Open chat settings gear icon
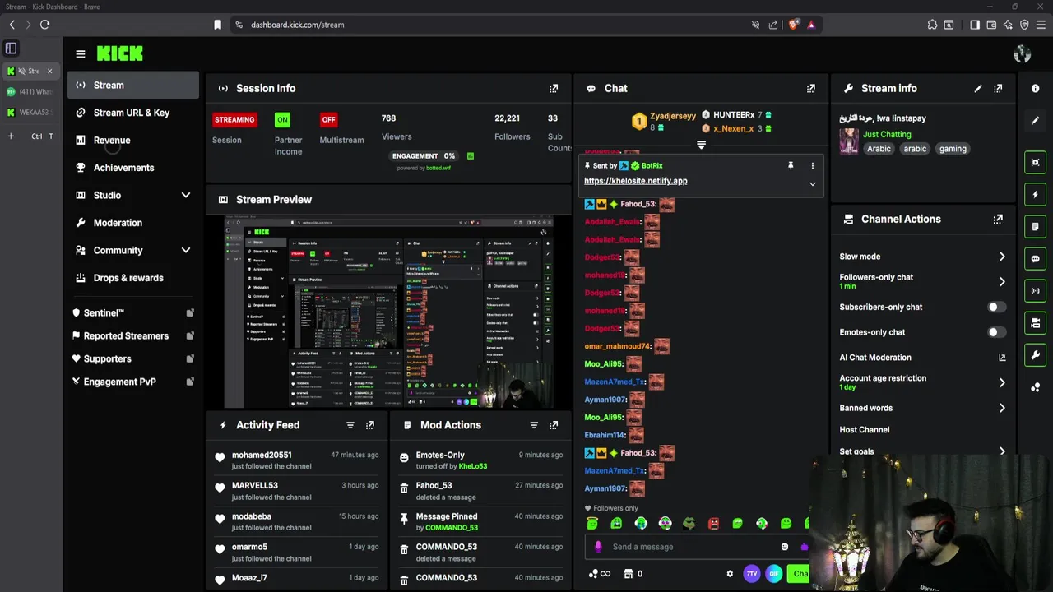The image size is (1053, 592). (x=730, y=574)
